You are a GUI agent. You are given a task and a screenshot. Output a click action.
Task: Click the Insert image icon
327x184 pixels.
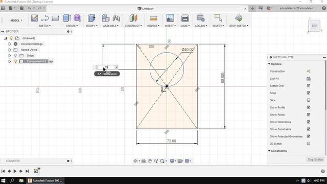[170, 18]
